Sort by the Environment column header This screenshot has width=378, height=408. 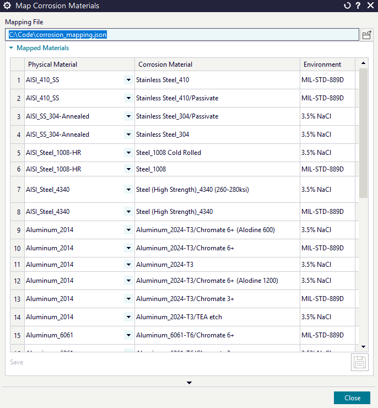327,65
